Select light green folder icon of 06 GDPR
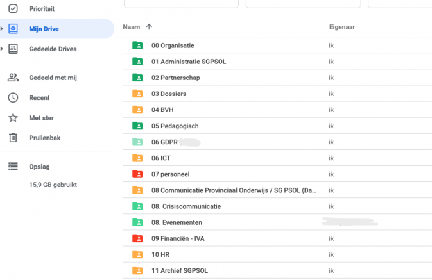432x280 pixels. 137,142
